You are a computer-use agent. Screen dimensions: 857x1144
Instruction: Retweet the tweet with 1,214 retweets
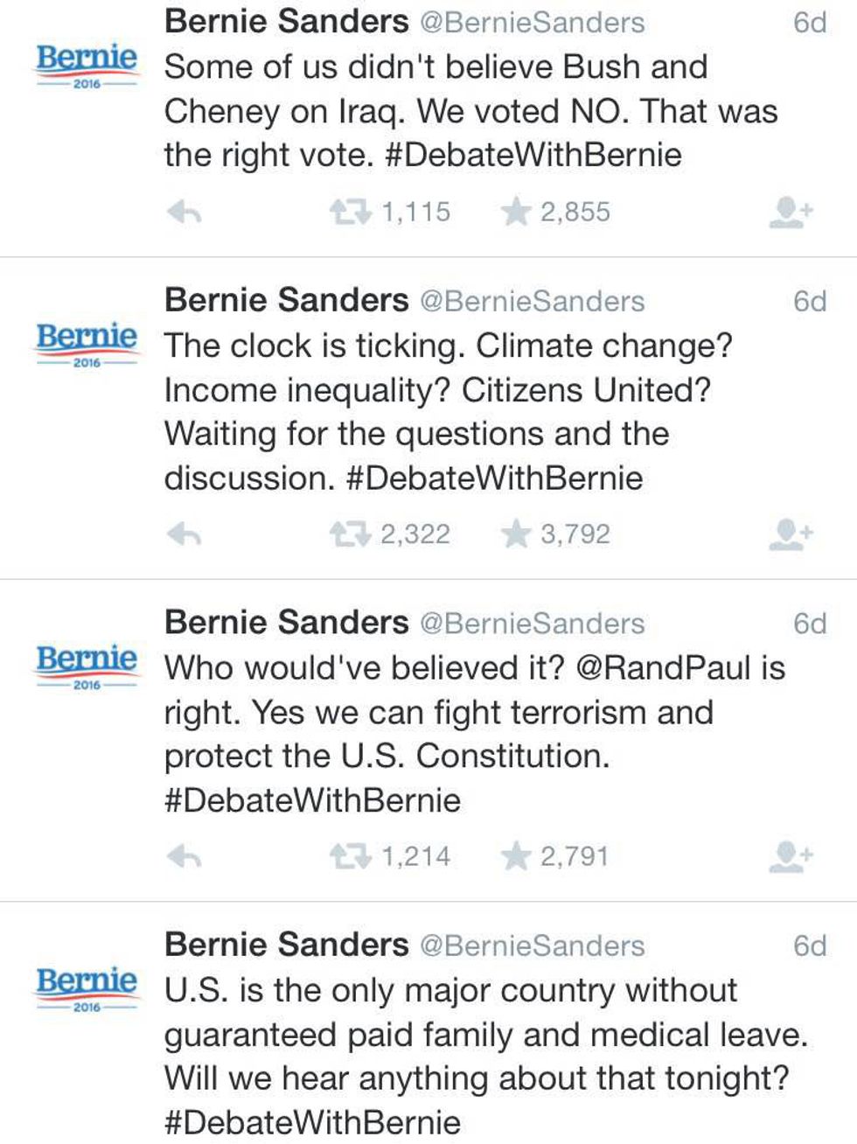pyautogui.click(x=349, y=857)
